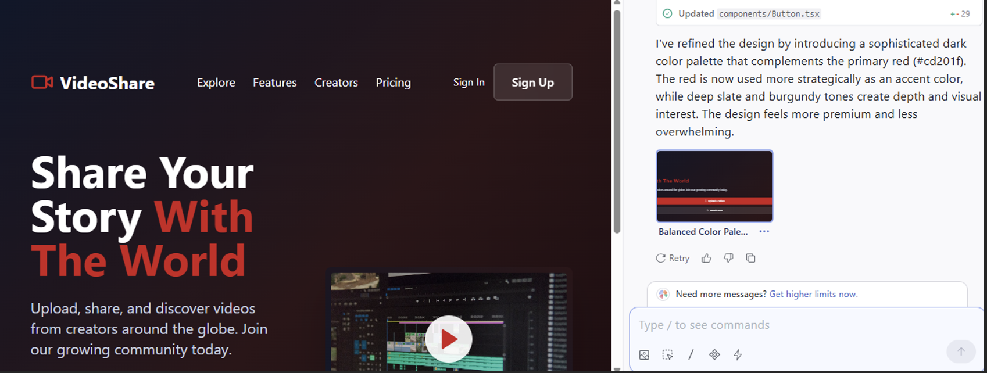Click the diamond components icon in chat toolbar

pyautogui.click(x=714, y=355)
